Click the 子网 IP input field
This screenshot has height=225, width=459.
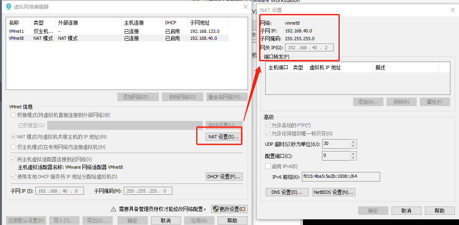coord(59,191)
